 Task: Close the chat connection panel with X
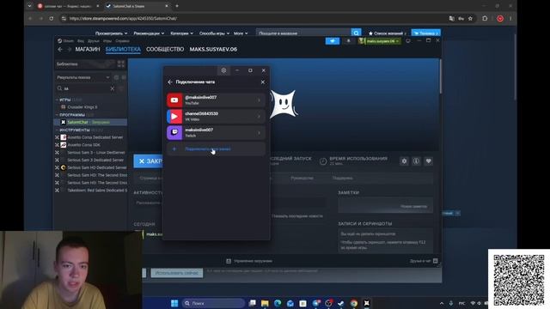pos(263,82)
